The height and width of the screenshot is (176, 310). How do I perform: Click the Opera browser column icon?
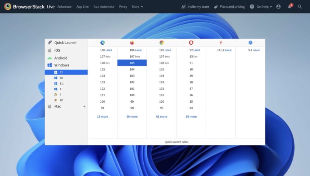(191, 43)
